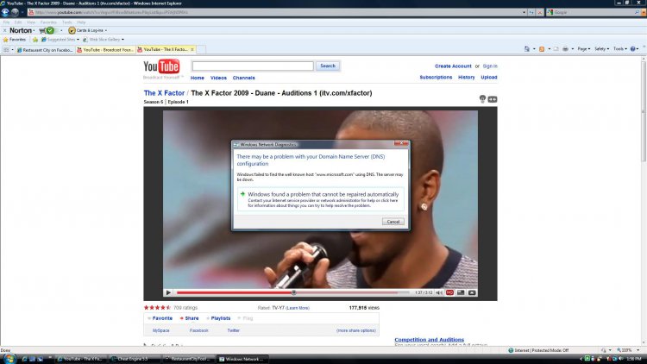Open Norton Cards & Log-ins
647x364 pixels.
click(x=87, y=30)
